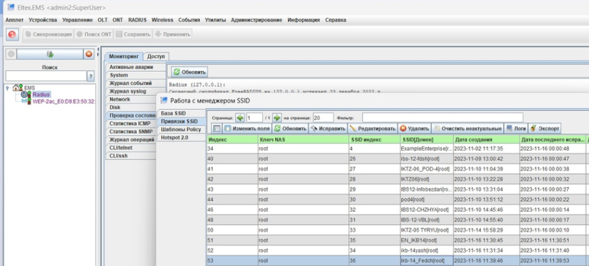Click the Редактировать button
Image resolution: width=589 pixels, height=266 pixels.
coord(372,129)
